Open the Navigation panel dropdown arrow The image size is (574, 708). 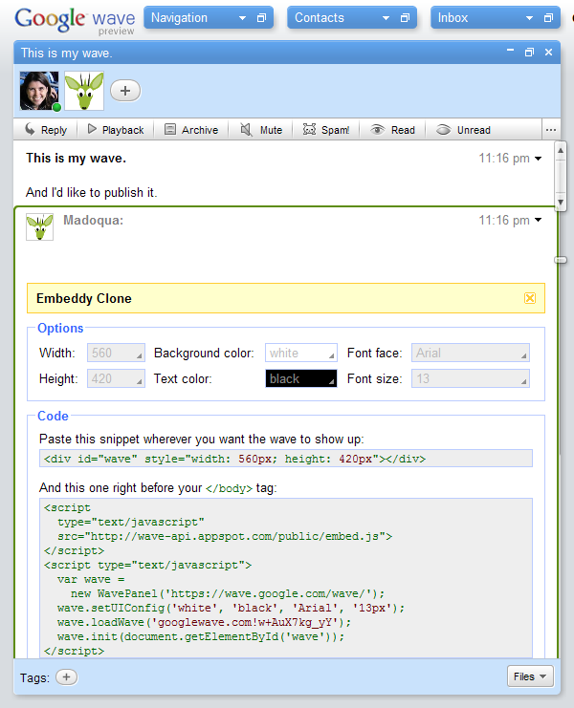coord(242,18)
